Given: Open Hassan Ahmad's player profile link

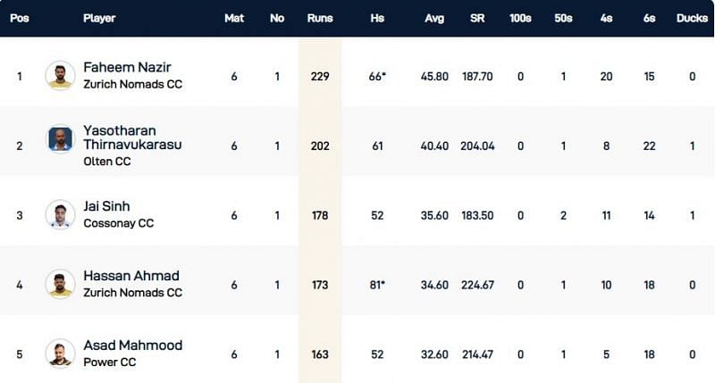Looking at the screenshot, I should tap(131, 276).
